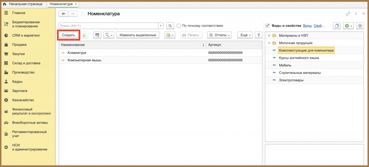Screen dimensions: 369x167
Task: Open the Свой... link
Action: (319, 26)
